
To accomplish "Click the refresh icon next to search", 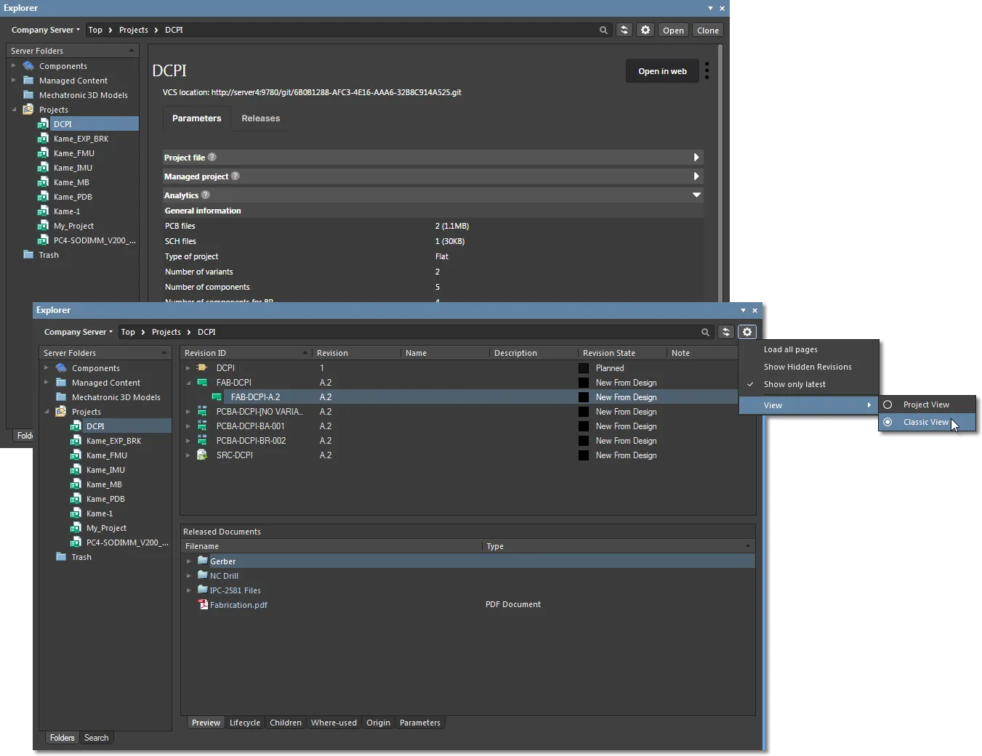I will (x=624, y=30).
